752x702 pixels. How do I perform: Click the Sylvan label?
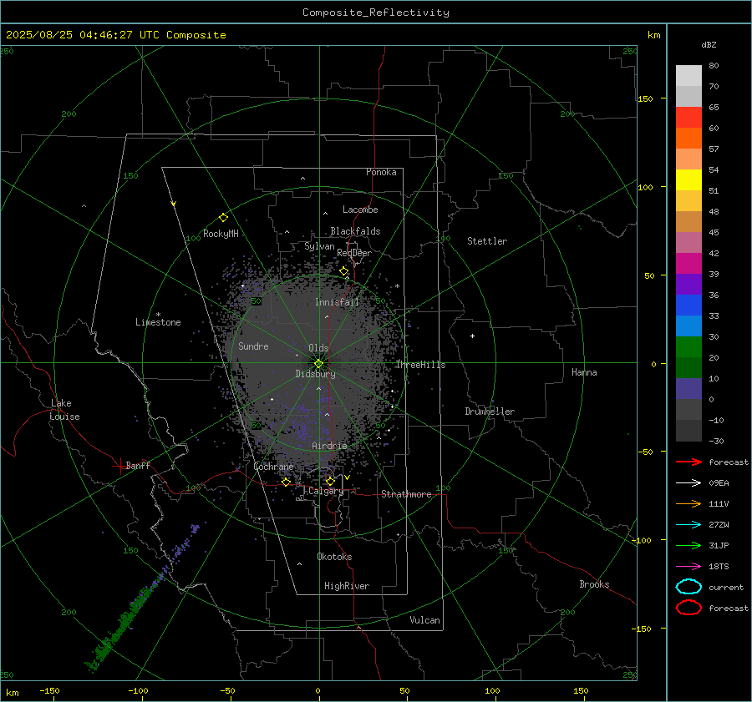pos(319,246)
